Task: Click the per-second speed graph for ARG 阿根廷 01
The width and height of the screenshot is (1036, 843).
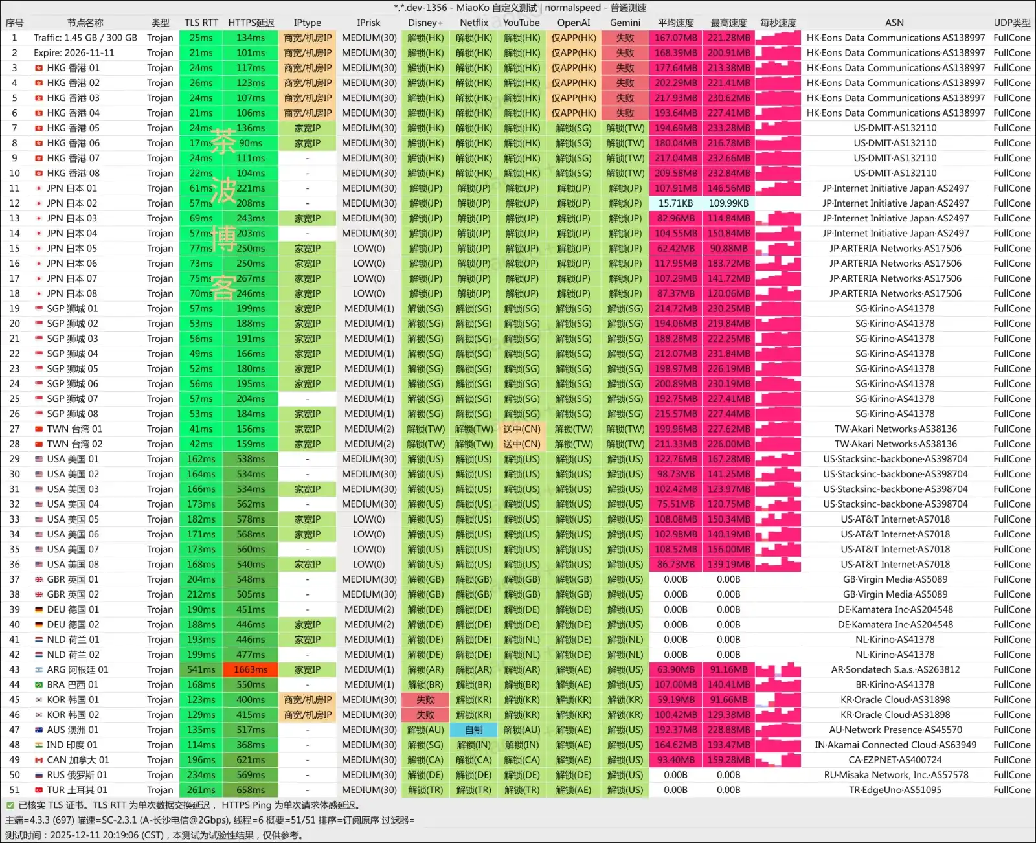Action: [778, 670]
